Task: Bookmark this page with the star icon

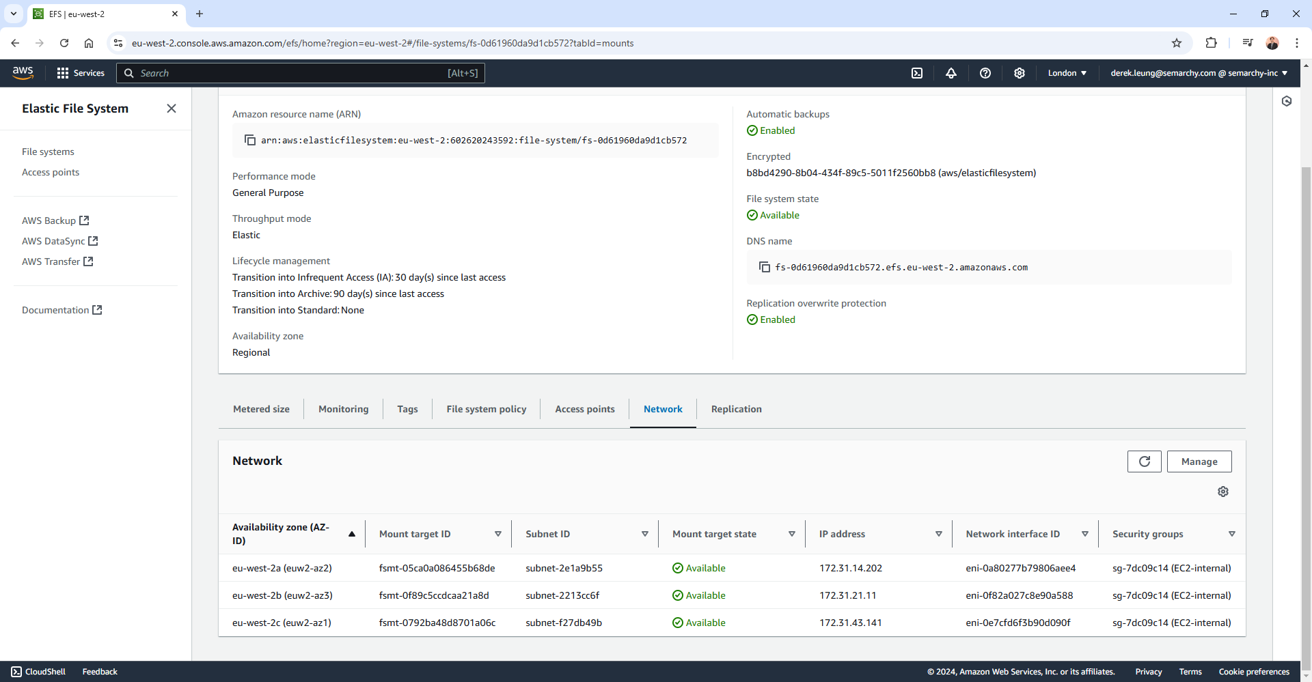Action: pos(1177,43)
